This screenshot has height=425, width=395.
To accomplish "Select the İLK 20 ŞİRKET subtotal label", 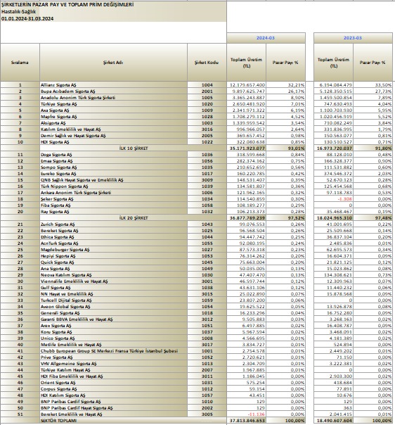I will [x=134, y=218].
